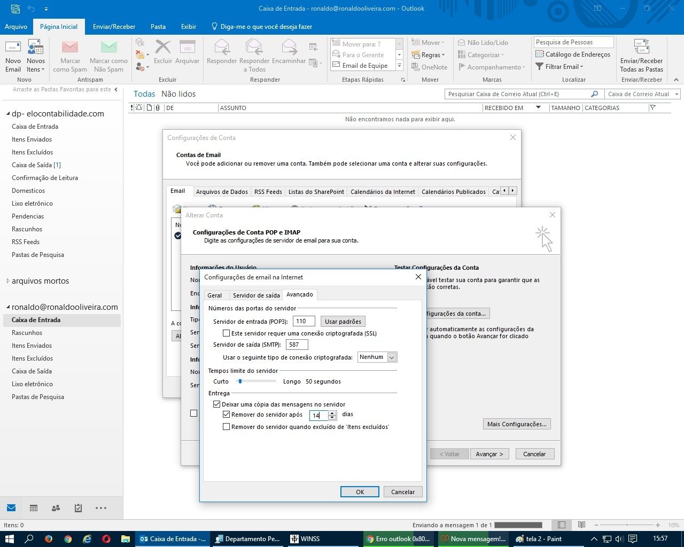
Task: Click the Undo icon in quick access toolbar
Action: click(x=31, y=9)
